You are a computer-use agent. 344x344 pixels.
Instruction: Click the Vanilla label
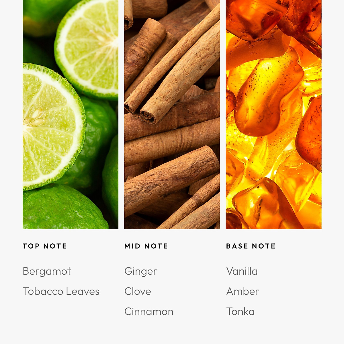pyautogui.click(x=242, y=271)
